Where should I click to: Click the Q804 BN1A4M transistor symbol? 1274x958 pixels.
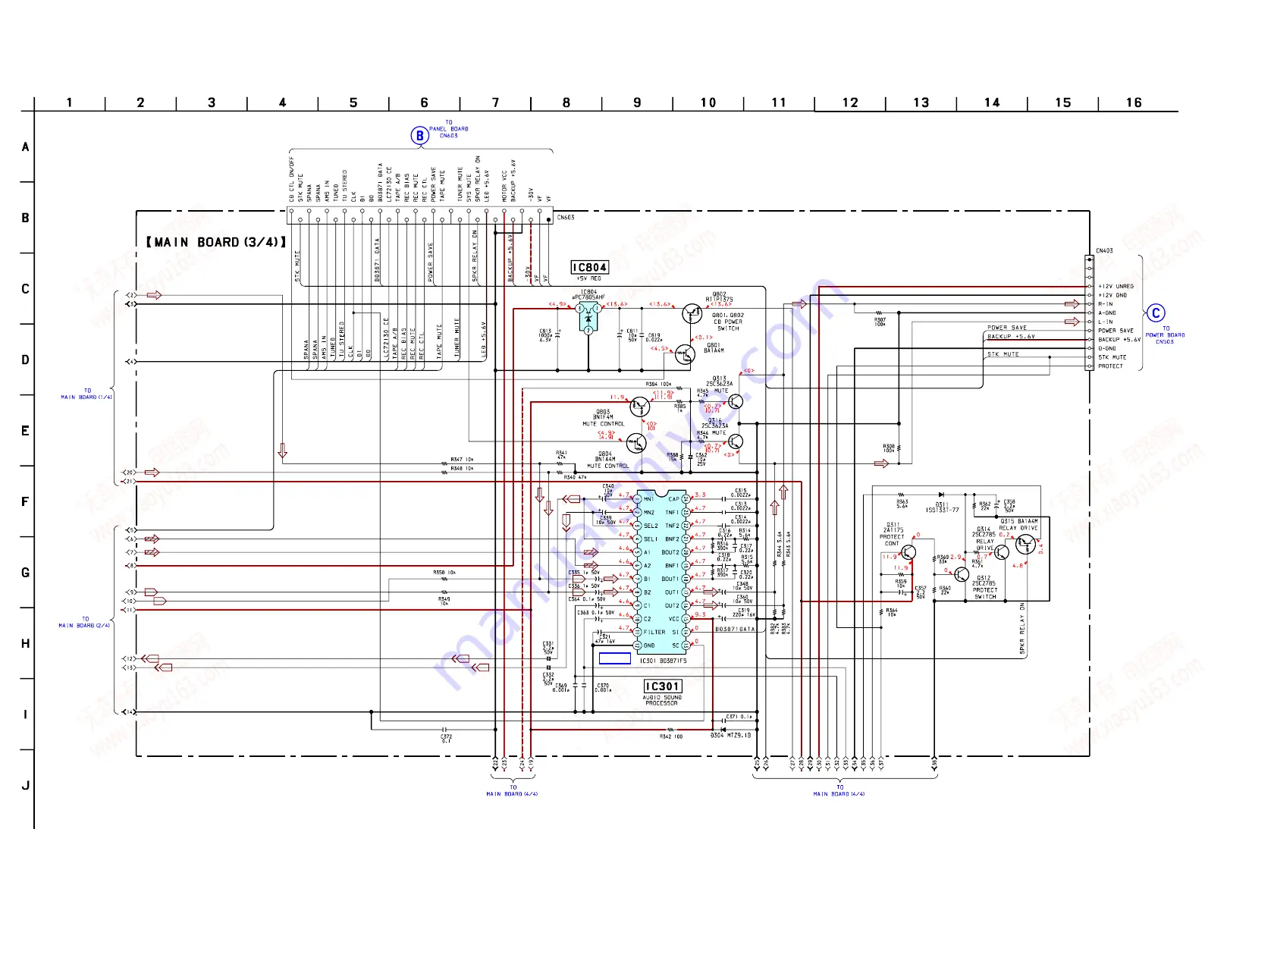click(x=636, y=442)
